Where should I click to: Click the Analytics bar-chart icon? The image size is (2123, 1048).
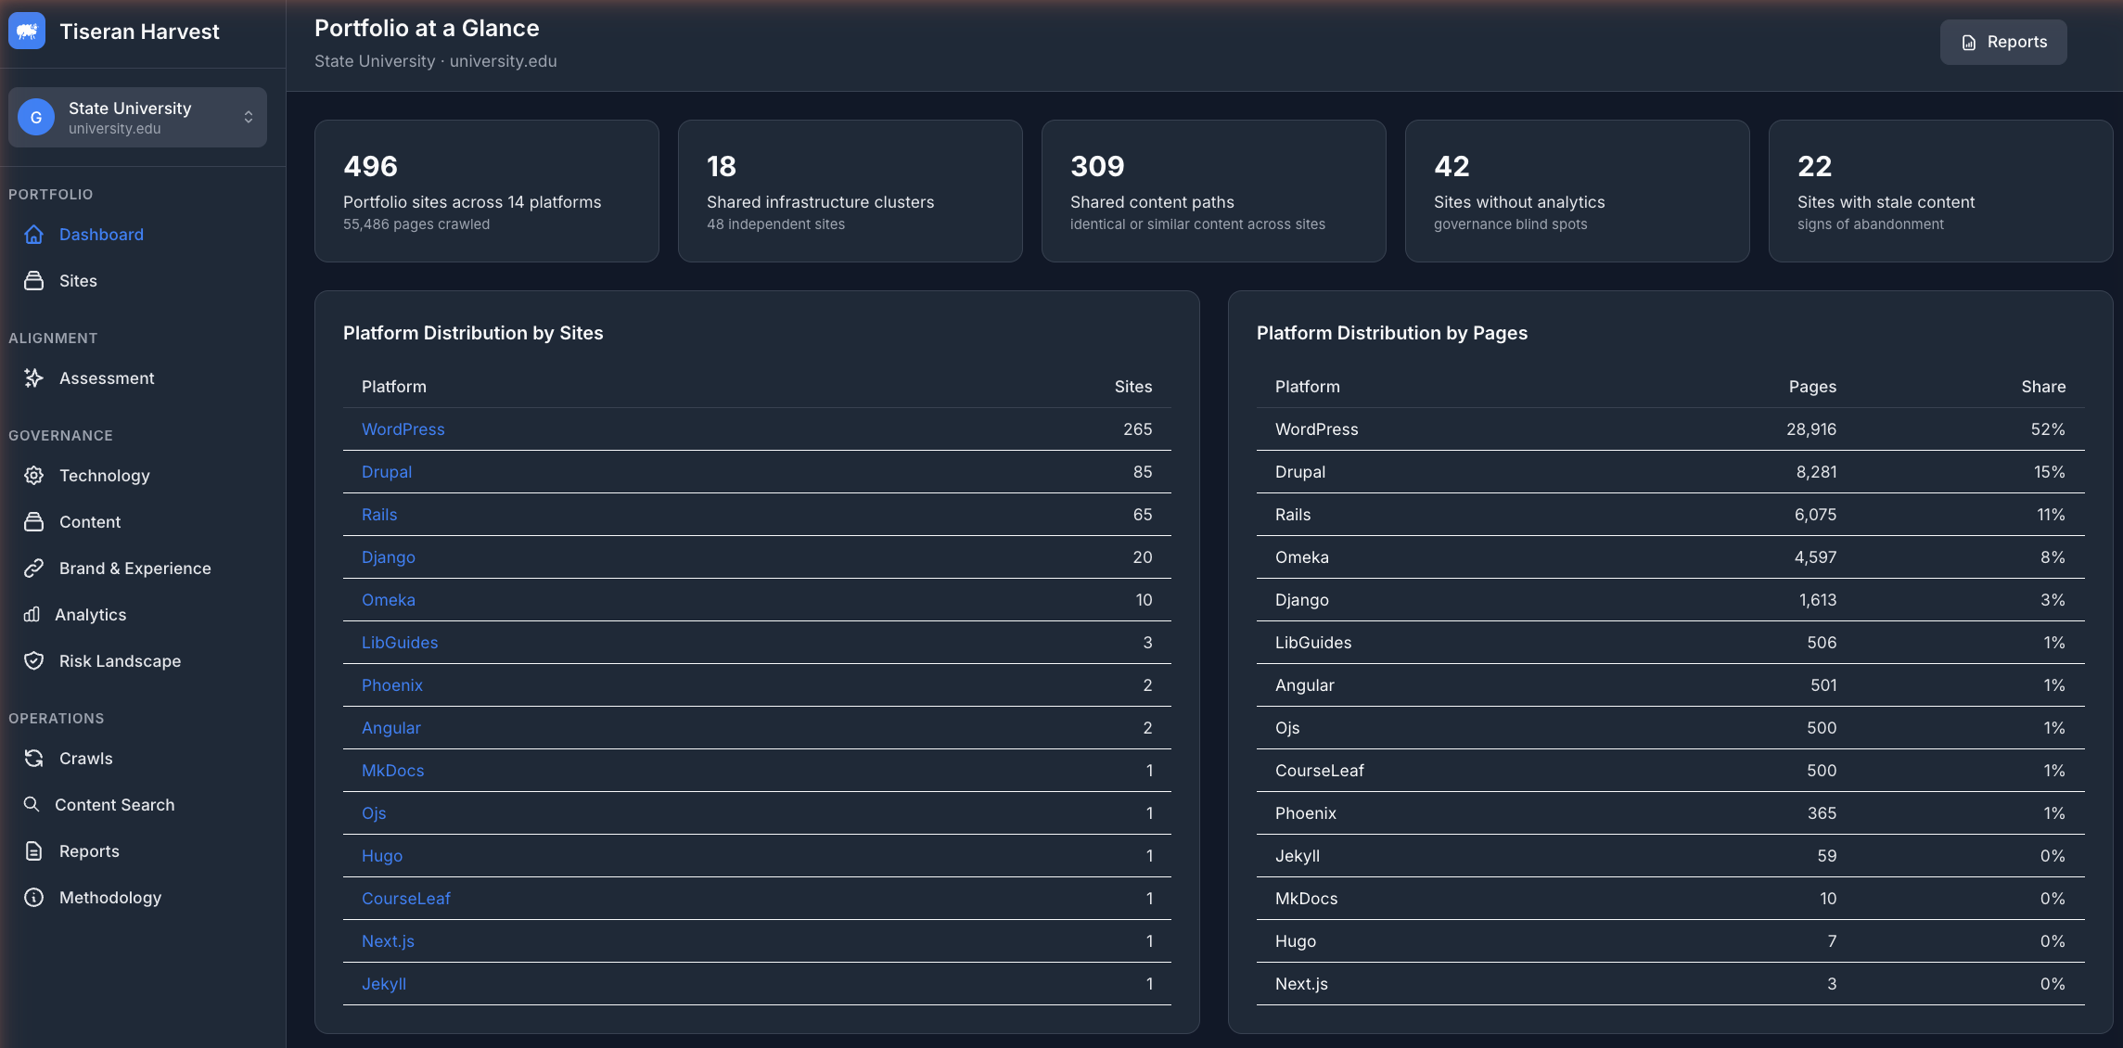coord(33,614)
